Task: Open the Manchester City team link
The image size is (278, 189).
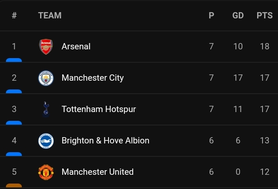Action: pos(93,78)
